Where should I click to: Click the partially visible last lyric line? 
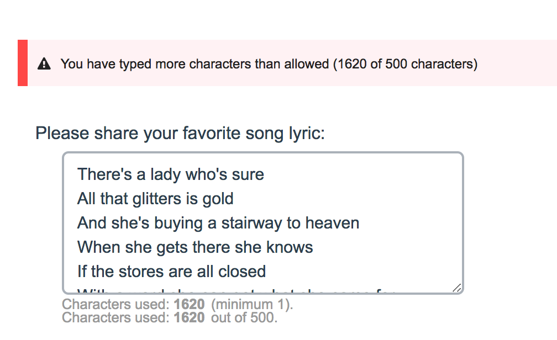point(232,290)
